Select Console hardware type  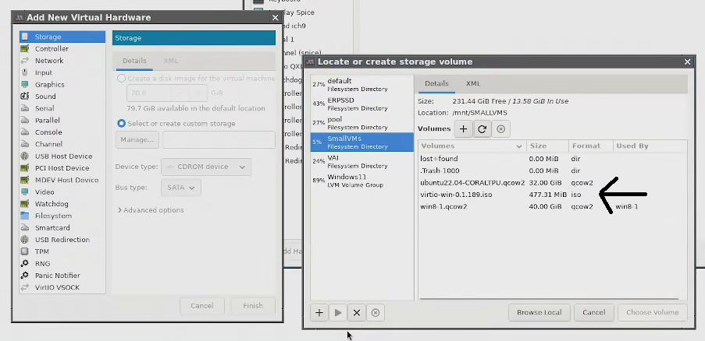pos(62,132)
